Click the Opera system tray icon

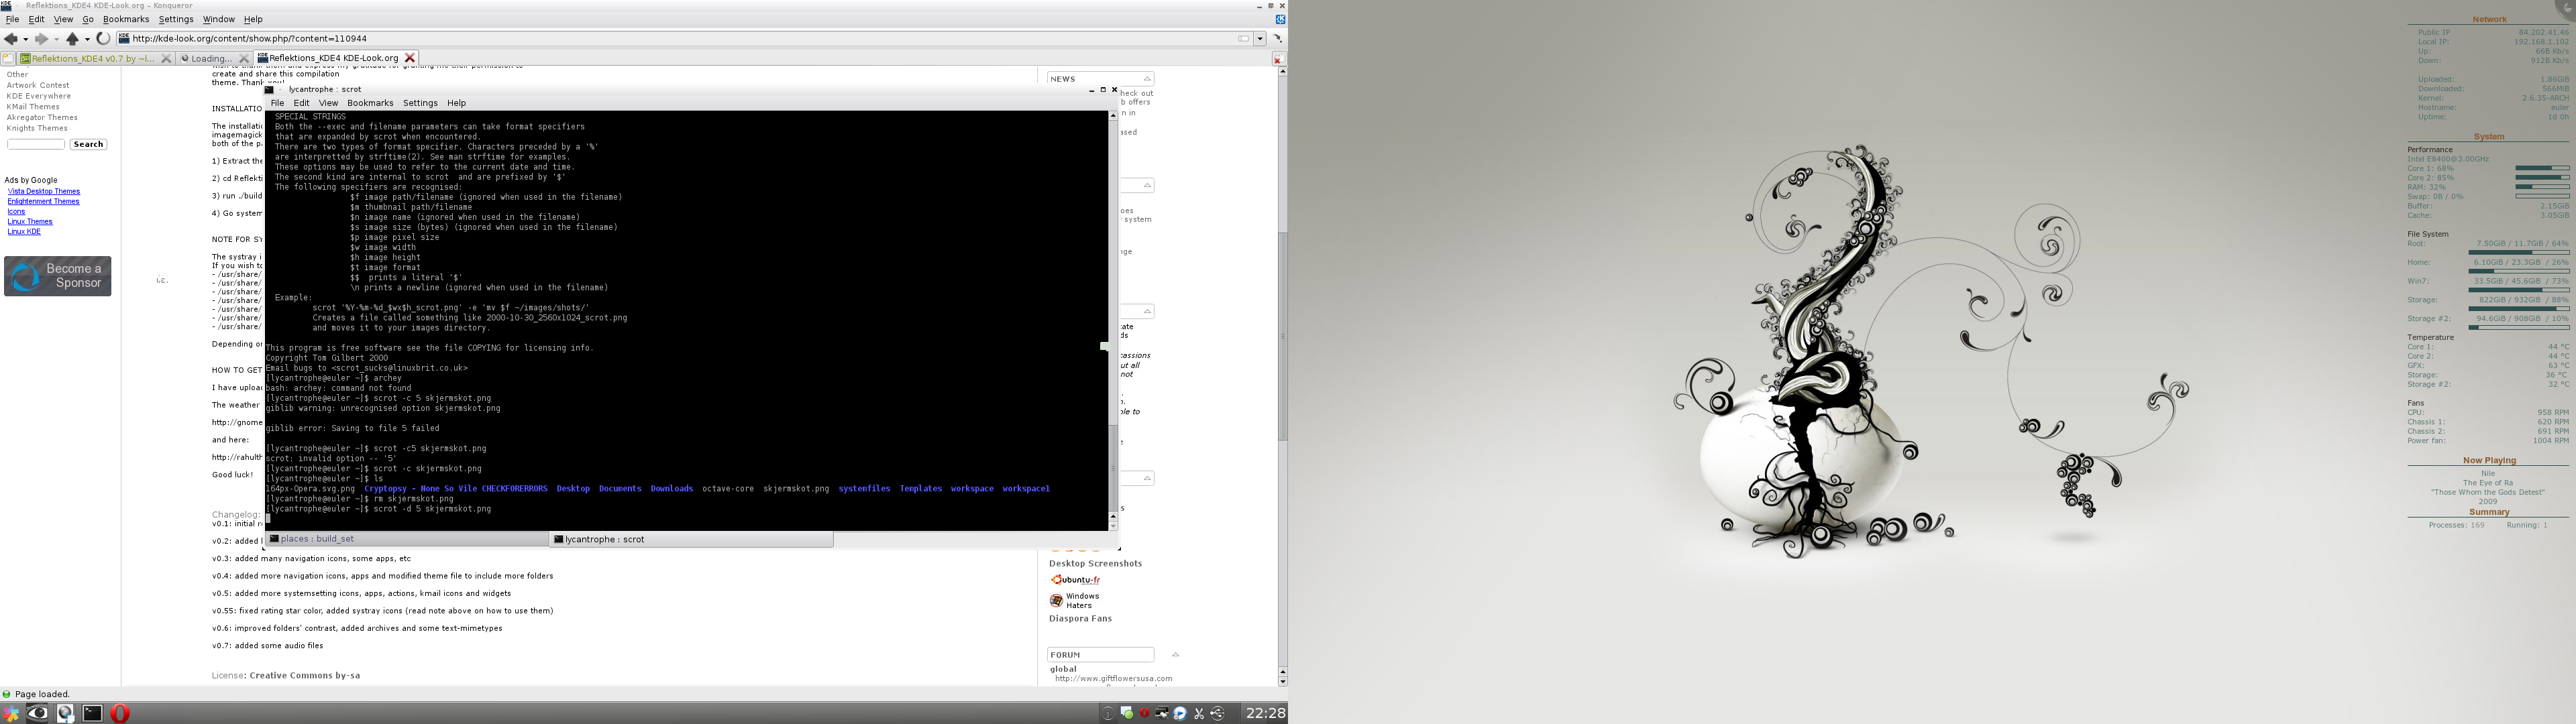click(1144, 713)
